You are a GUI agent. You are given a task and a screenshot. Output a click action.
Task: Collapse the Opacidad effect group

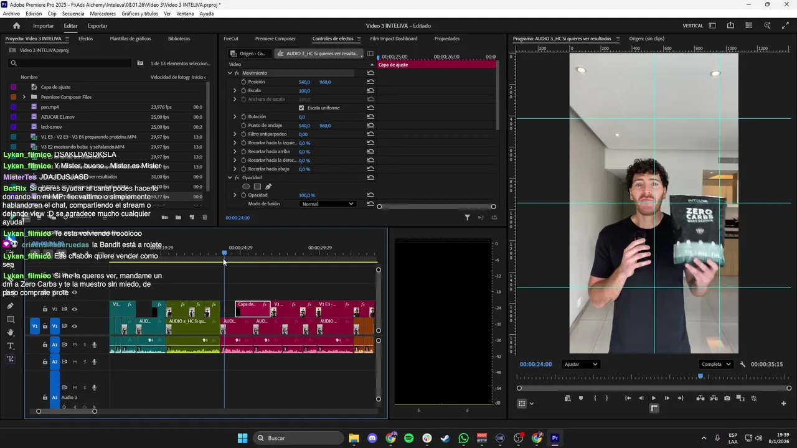coord(230,177)
